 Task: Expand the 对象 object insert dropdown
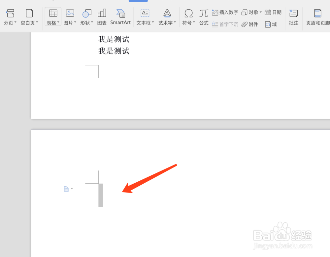(x=261, y=12)
